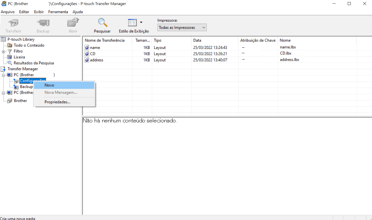This screenshot has width=372, height=220.
Task: Choose Novo in the context menu
Action: pyautogui.click(x=64, y=85)
